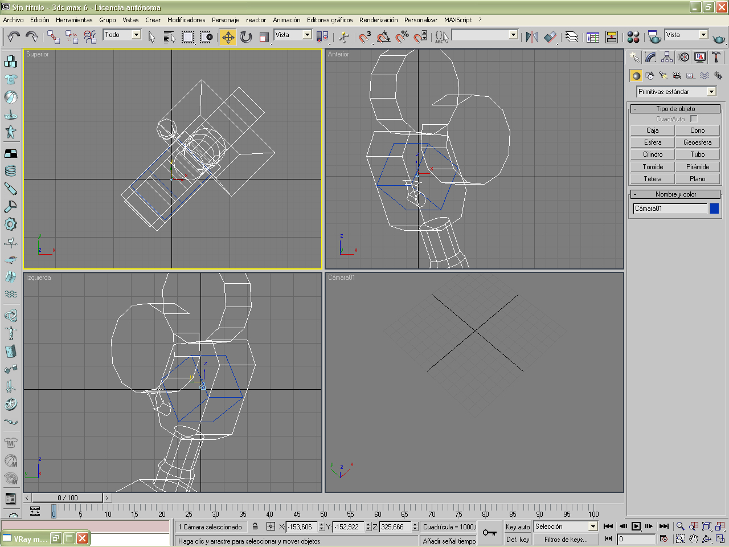Click the Esfera primitive button
This screenshot has height=547, width=729.
pyautogui.click(x=653, y=142)
